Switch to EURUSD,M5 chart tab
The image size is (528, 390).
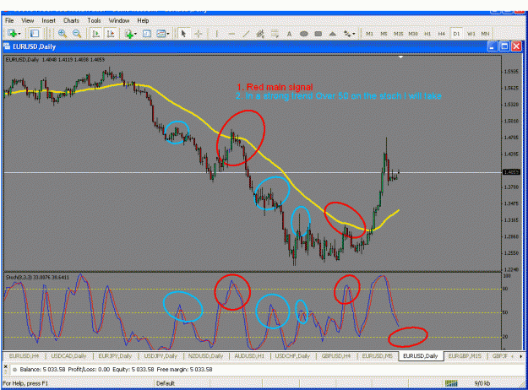tap(377, 355)
